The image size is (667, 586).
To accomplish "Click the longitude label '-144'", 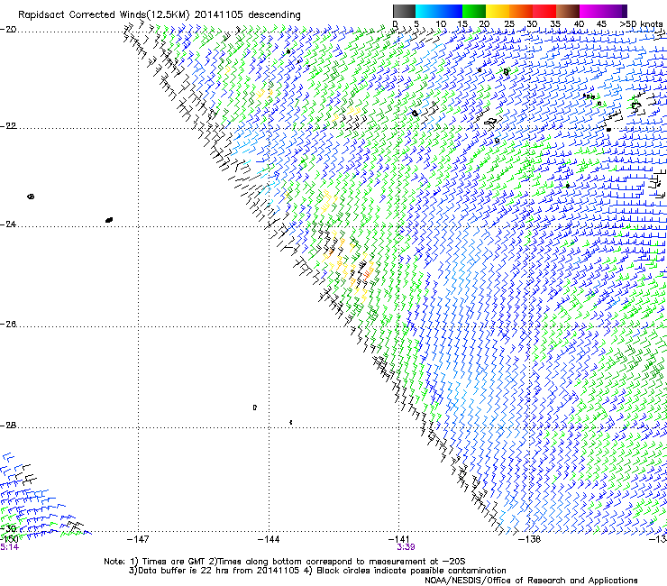I will (269, 540).
